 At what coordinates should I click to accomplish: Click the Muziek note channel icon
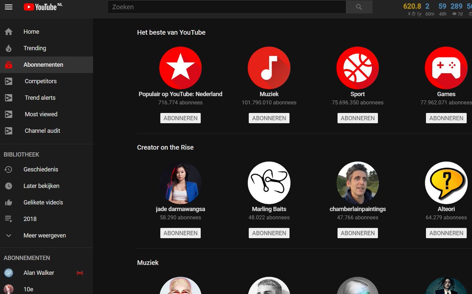(x=269, y=68)
